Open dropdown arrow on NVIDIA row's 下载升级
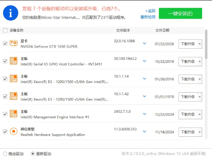Screen dimensions: 212x160 tap(200, 44)
